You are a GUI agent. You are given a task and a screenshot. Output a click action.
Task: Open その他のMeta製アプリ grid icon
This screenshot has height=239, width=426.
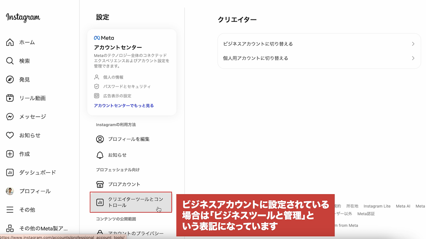(10, 228)
